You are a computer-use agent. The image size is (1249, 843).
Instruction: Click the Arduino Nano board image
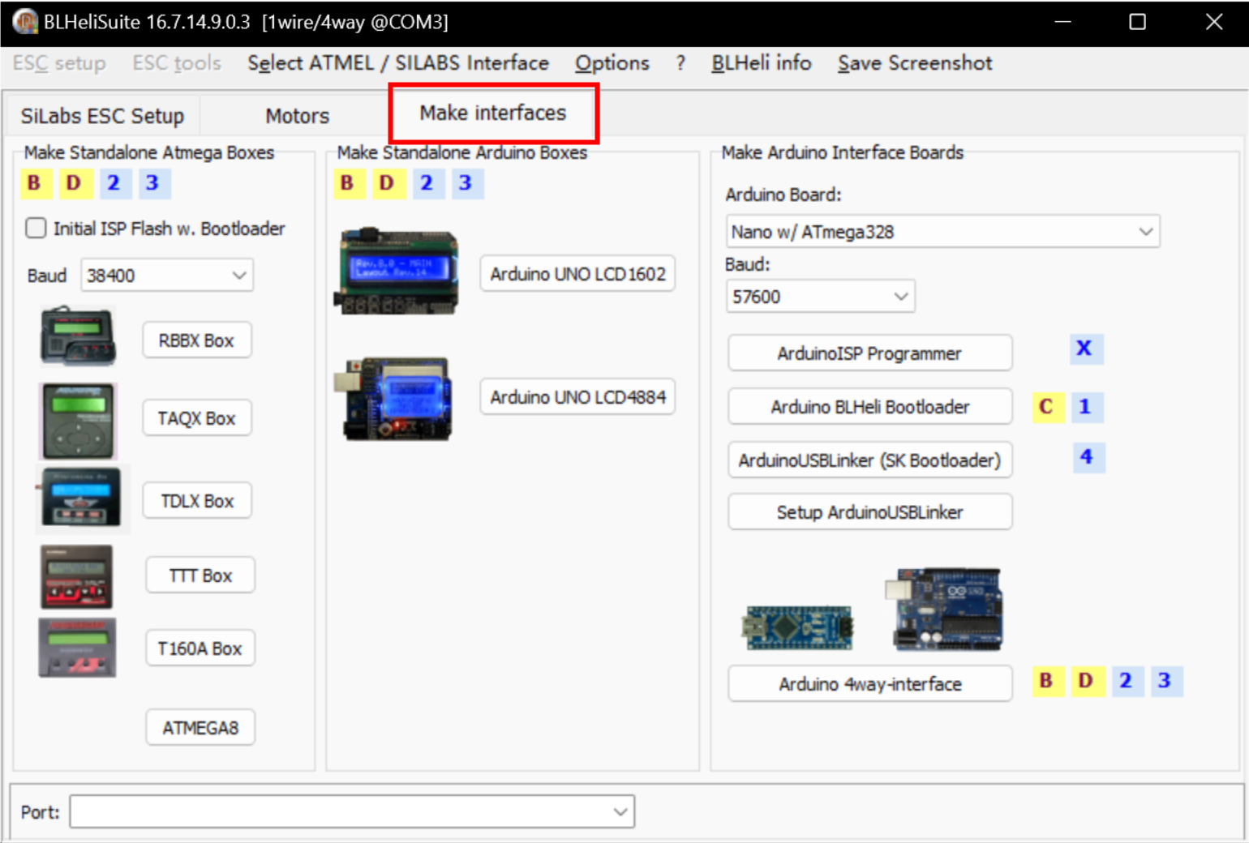(x=798, y=627)
